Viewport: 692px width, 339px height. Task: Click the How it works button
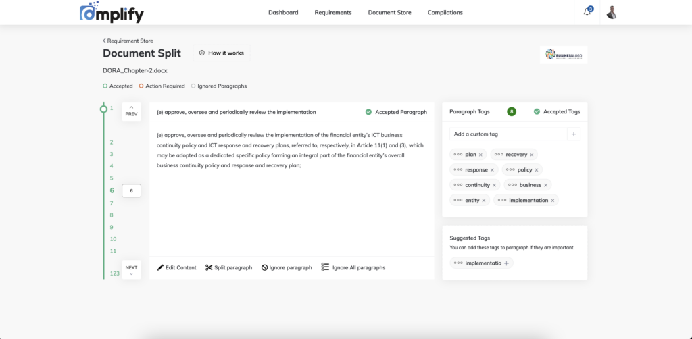pos(222,53)
